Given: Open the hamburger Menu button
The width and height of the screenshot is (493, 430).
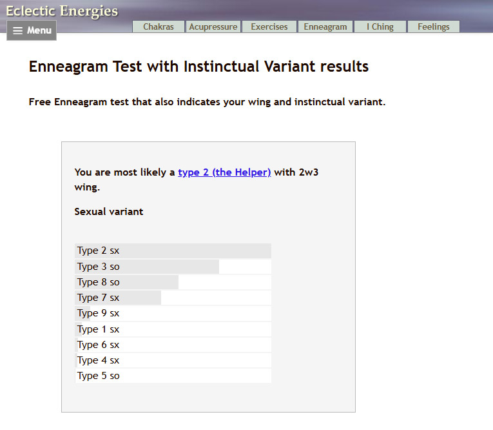Looking at the screenshot, I should coord(32,30).
